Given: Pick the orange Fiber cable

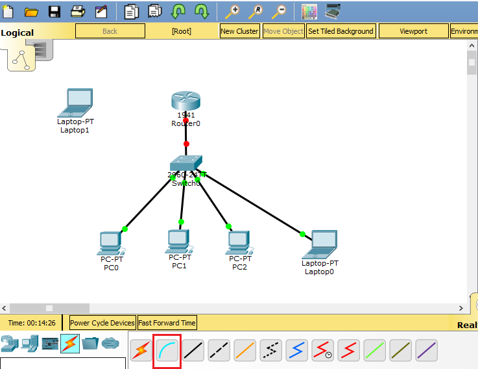Looking at the screenshot, I should [x=245, y=351].
